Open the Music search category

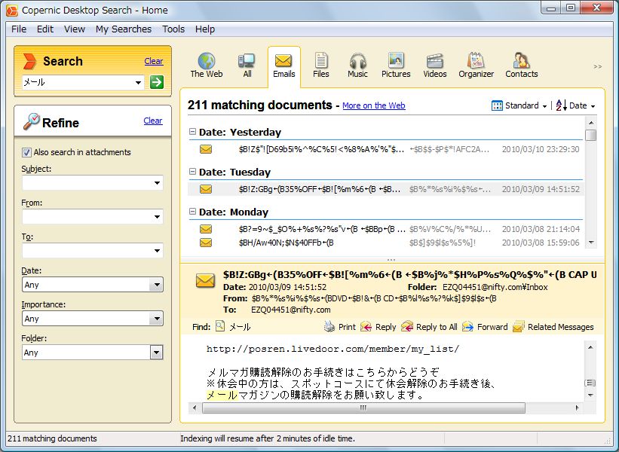tap(357, 66)
